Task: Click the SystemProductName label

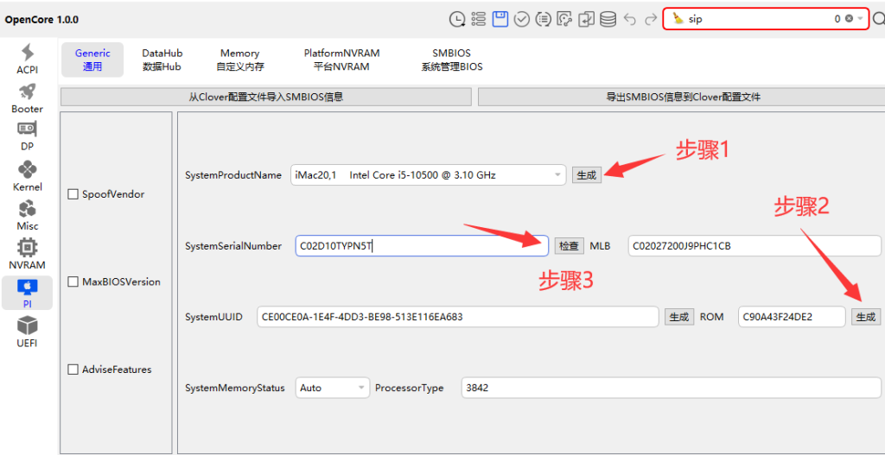Action: click(x=233, y=175)
